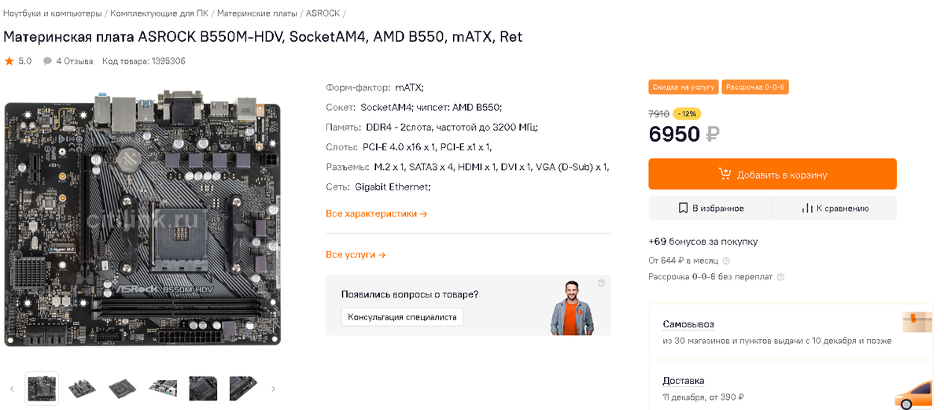Click the help icon beside Рассрочка 0-0-6
The height and width of the screenshot is (410, 944).
(780, 277)
